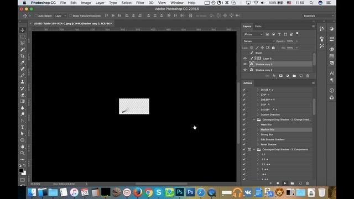Create new action in Actions panel
The image size is (354, 199).
pos(300,183)
